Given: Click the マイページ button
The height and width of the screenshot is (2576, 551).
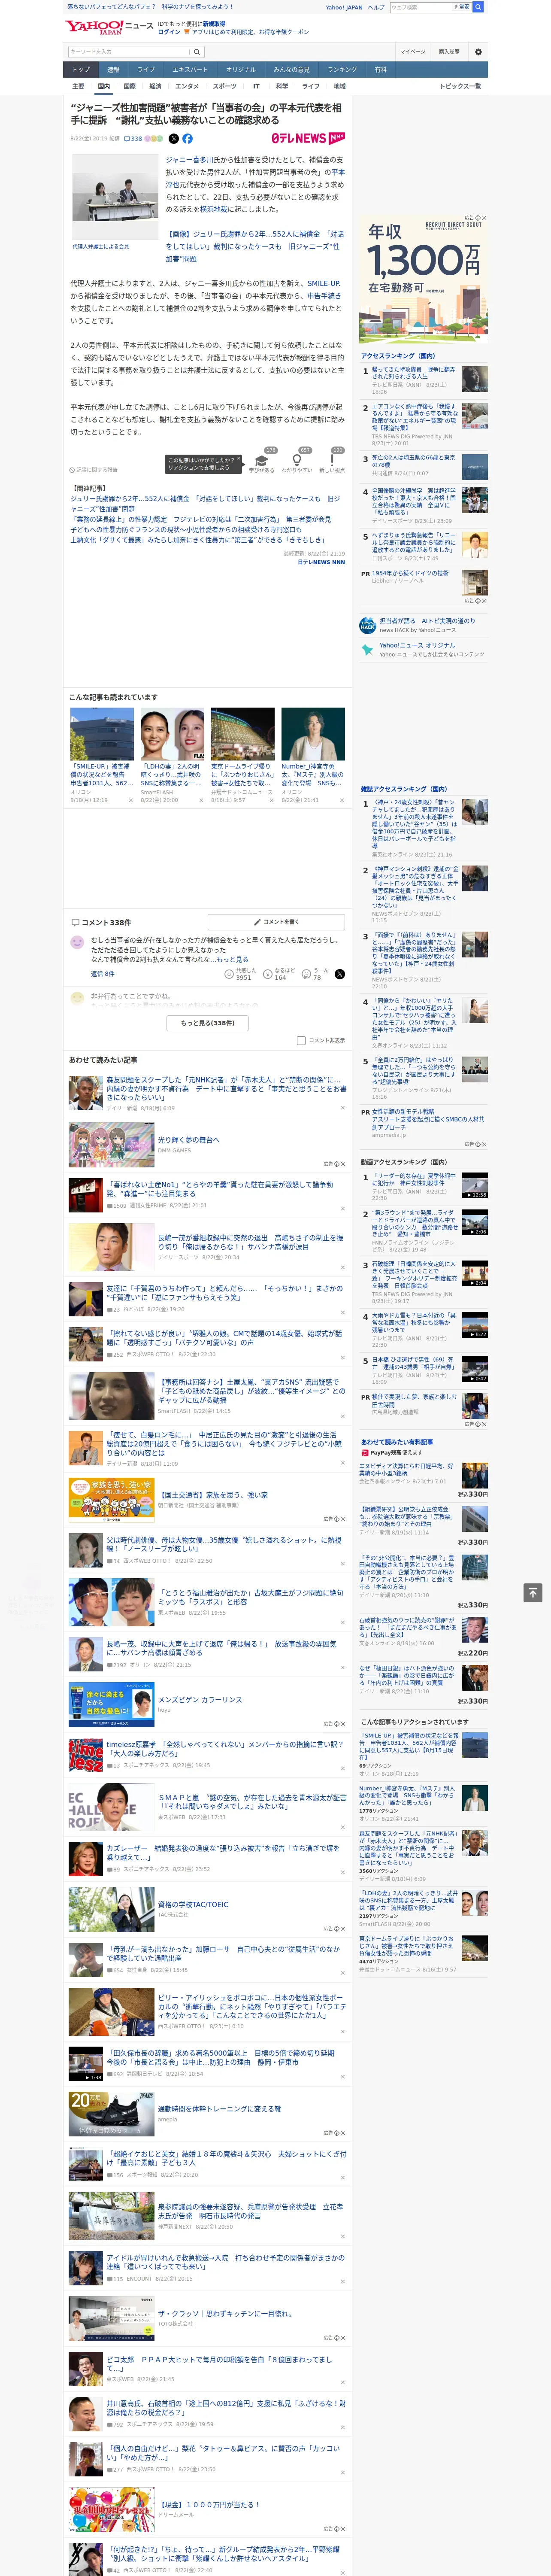Looking at the screenshot, I should coord(413,51).
